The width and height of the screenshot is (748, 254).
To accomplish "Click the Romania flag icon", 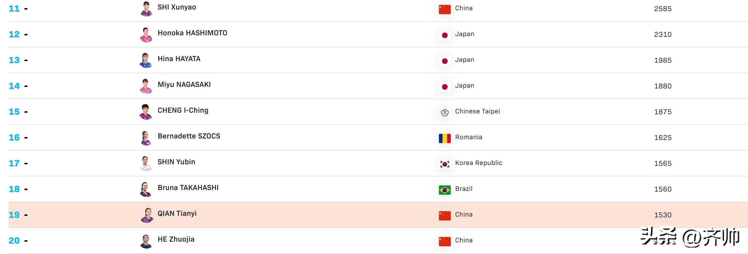I will (x=445, y=138).
